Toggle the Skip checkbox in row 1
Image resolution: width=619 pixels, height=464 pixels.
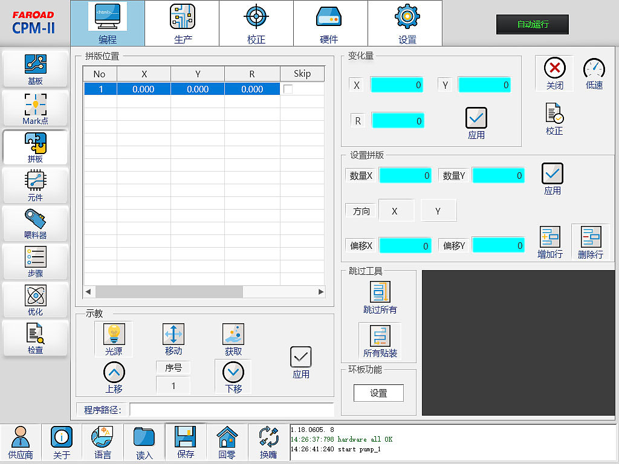pyautogui.click(x=288, y=89)
